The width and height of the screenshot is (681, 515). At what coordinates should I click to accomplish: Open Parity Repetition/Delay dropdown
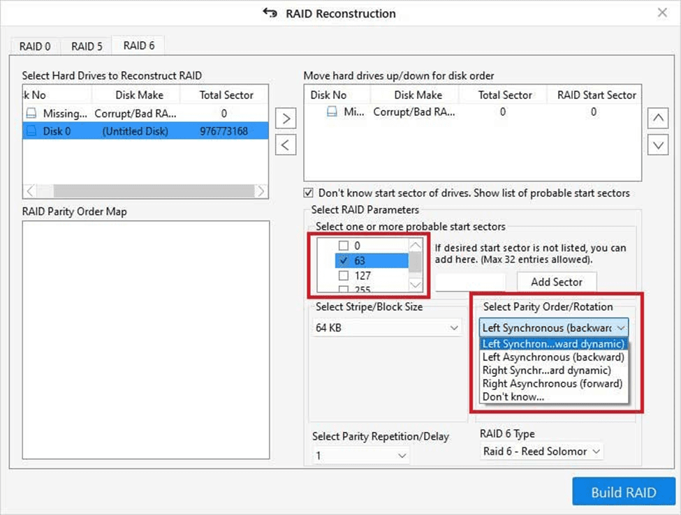click(360, 456)
